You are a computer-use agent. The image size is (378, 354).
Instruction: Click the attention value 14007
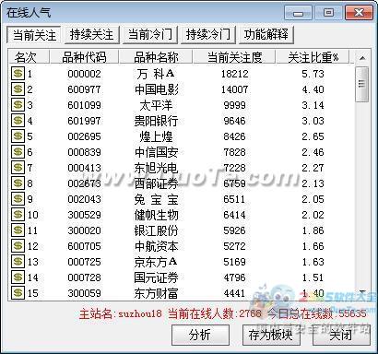click(234, 89)
